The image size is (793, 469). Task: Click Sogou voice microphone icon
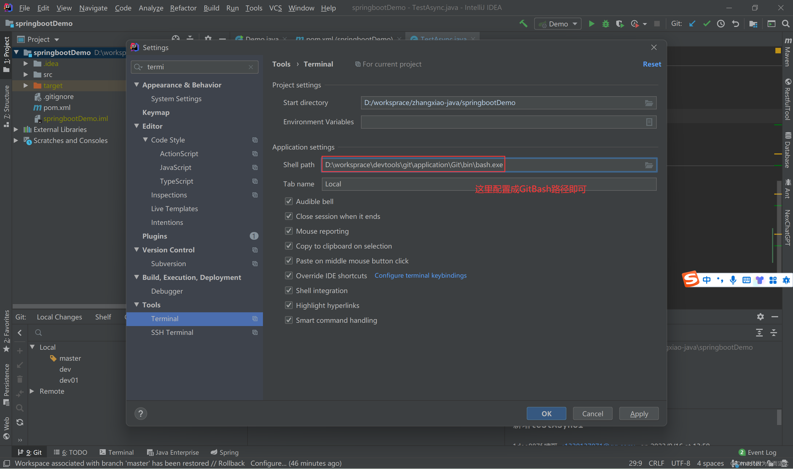733,280
